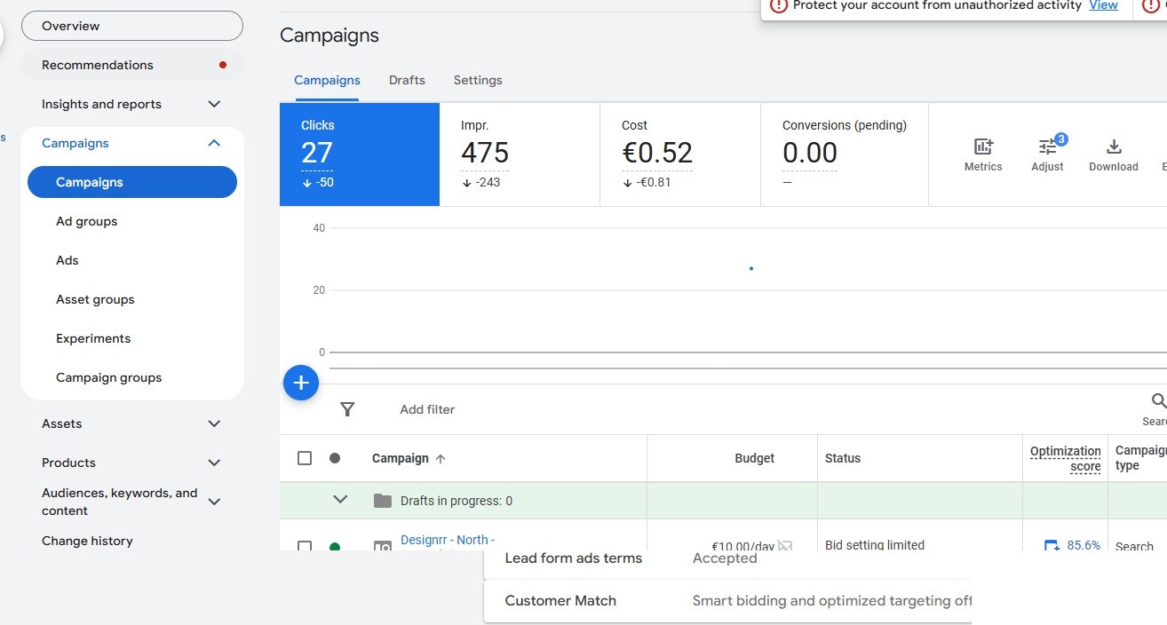The height and width of the screenshot is (625, 1167).
Task: Click the Accepted value text
Action: pyautogui.click(x=725, y=558)
